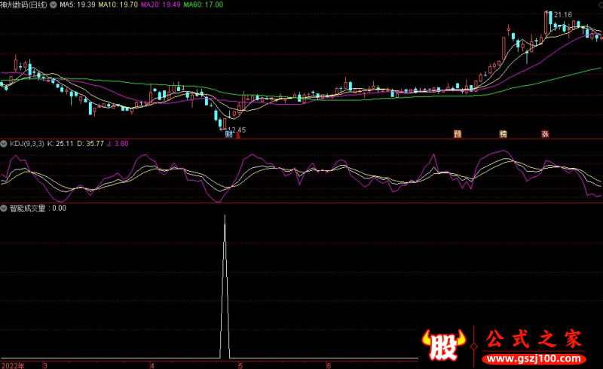The height and width of the screenshot is (369, 603).
Task: Click the 2022年 label on time axis
Action: [x=13, y=365]
